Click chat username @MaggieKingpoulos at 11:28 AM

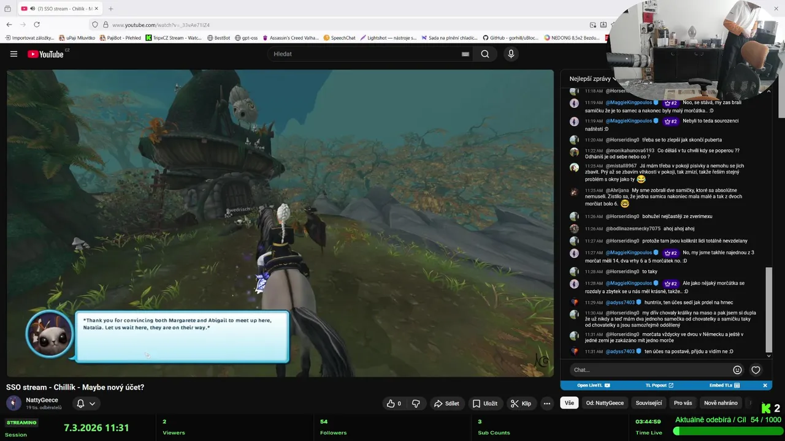click(629, 284)
